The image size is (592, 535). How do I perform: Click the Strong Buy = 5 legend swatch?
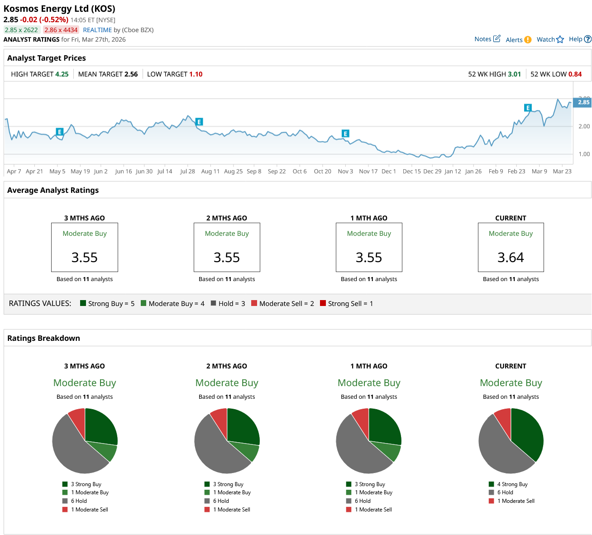pos(83,303)
